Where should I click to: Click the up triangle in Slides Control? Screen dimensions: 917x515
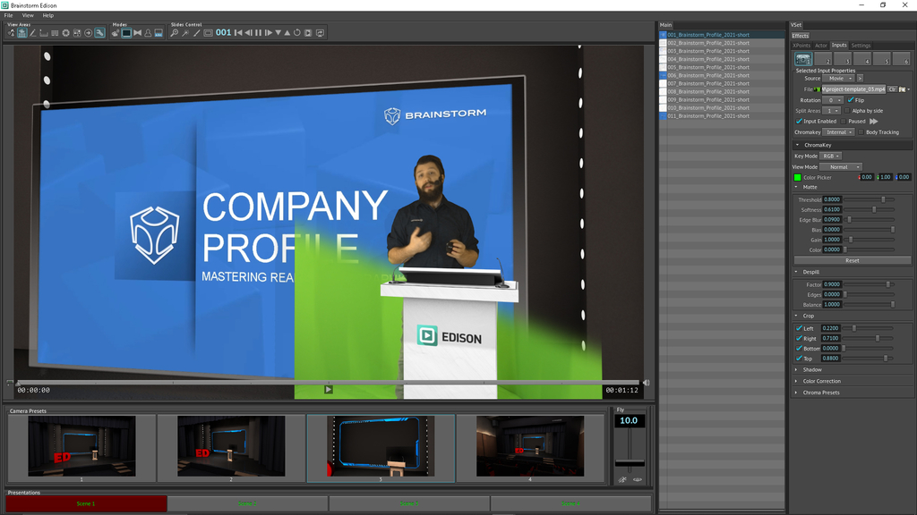287,33
